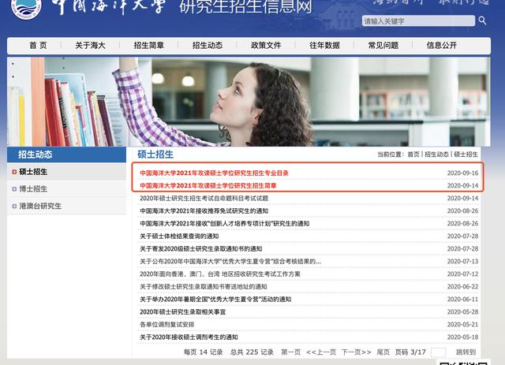Click the page number input box
Viewport: 505px width, 365px height.
coord(438,352)
